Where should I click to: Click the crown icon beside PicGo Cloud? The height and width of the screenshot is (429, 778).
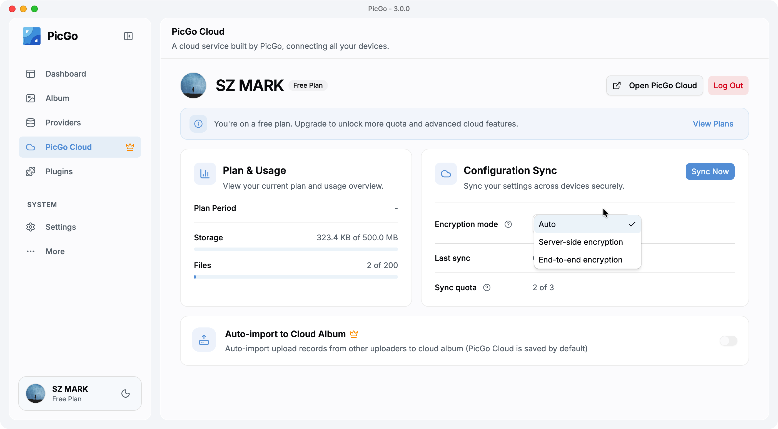(130, 147)
